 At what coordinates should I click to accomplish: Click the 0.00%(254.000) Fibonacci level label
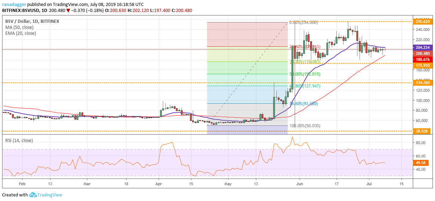pyautogui.click(x=304, y=22)
